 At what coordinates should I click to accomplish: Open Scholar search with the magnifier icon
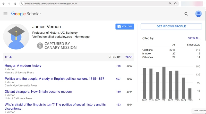point(186,14)
